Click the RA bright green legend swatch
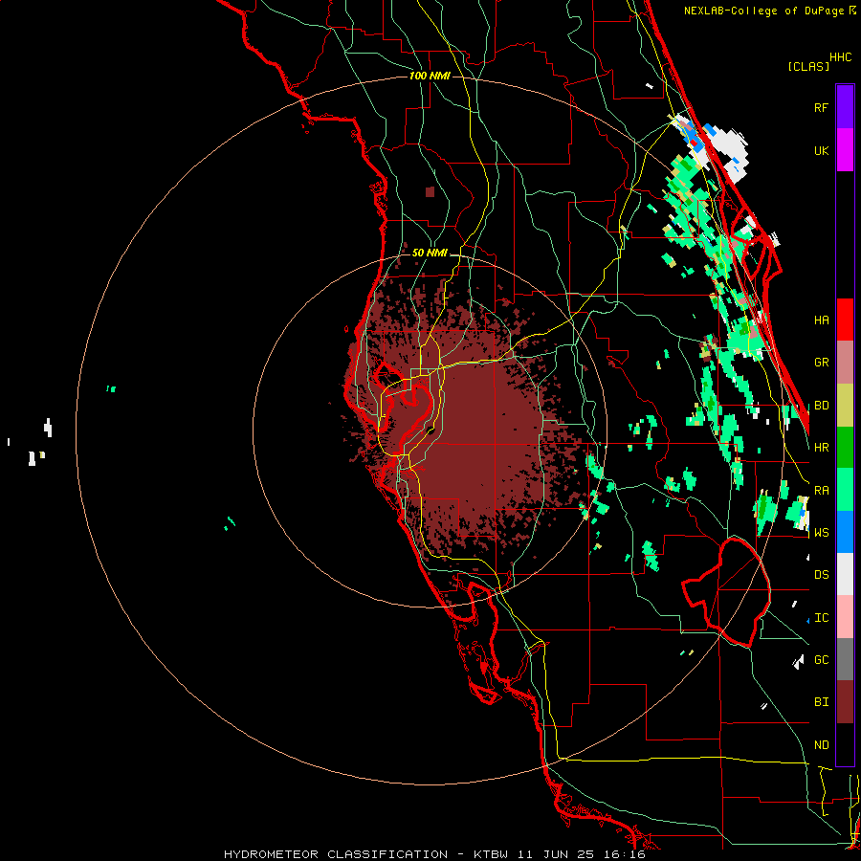Image resolution: width=861 pixels, height=861 pixels. click(x=845, y=489)
